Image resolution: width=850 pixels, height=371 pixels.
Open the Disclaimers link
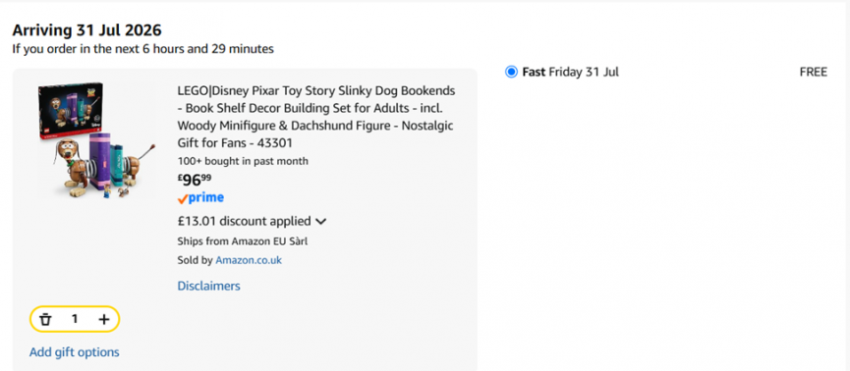(x=208, y=286)
